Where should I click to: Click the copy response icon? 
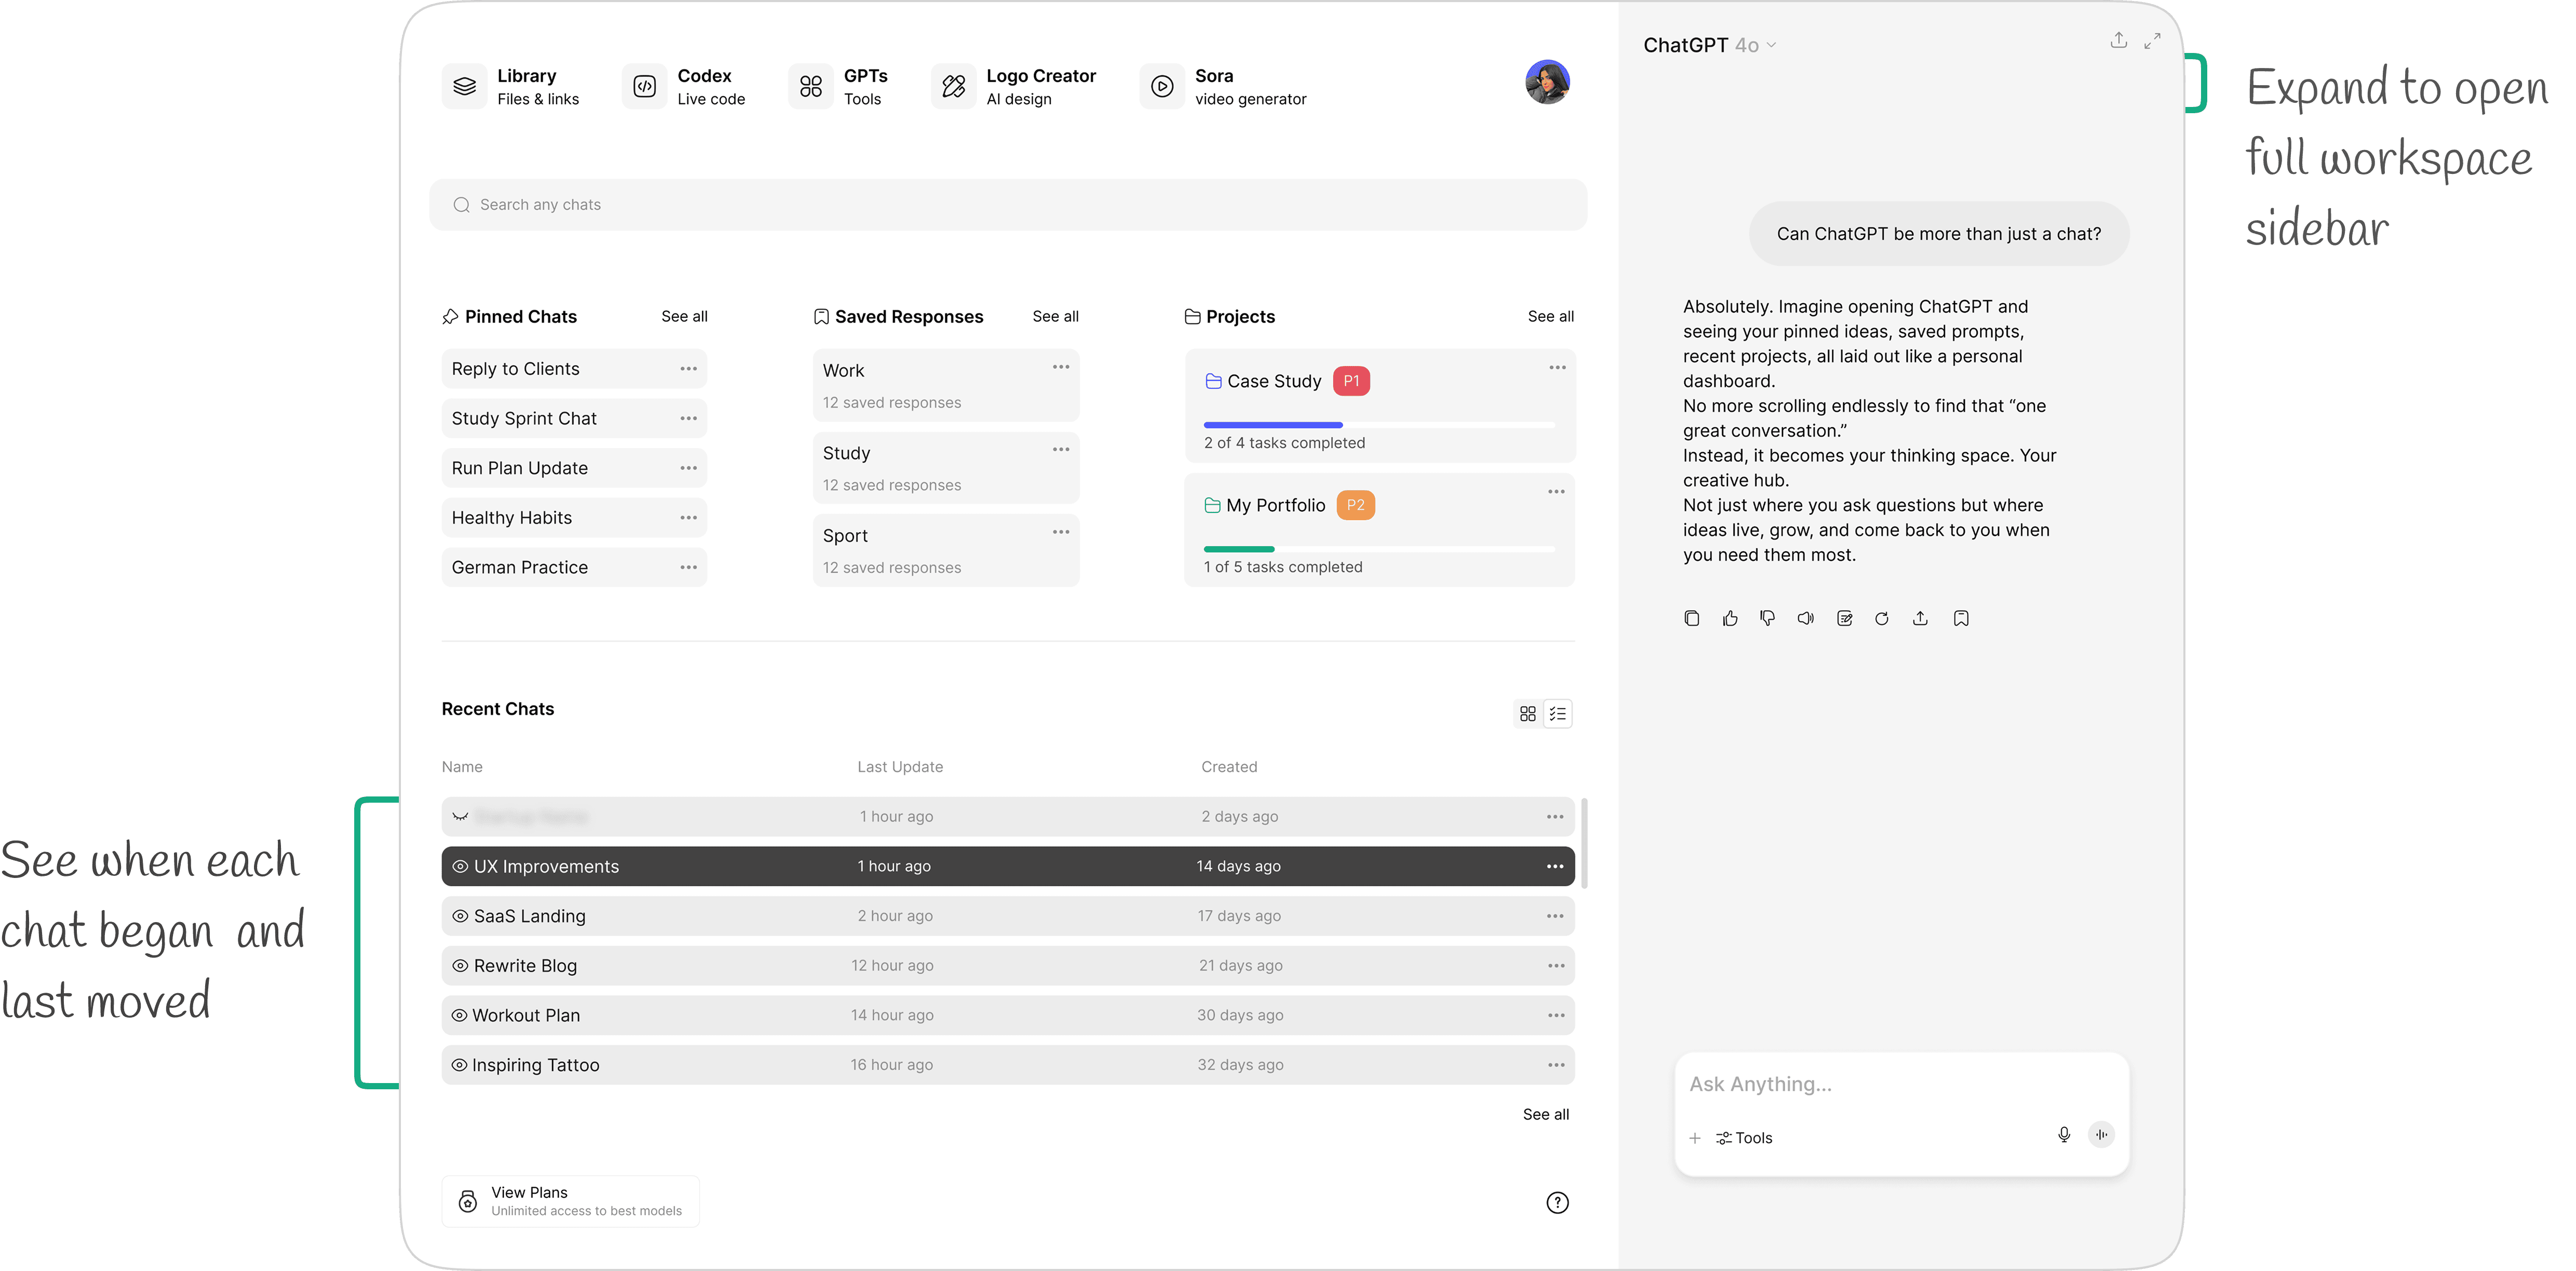click(1691, 618)
